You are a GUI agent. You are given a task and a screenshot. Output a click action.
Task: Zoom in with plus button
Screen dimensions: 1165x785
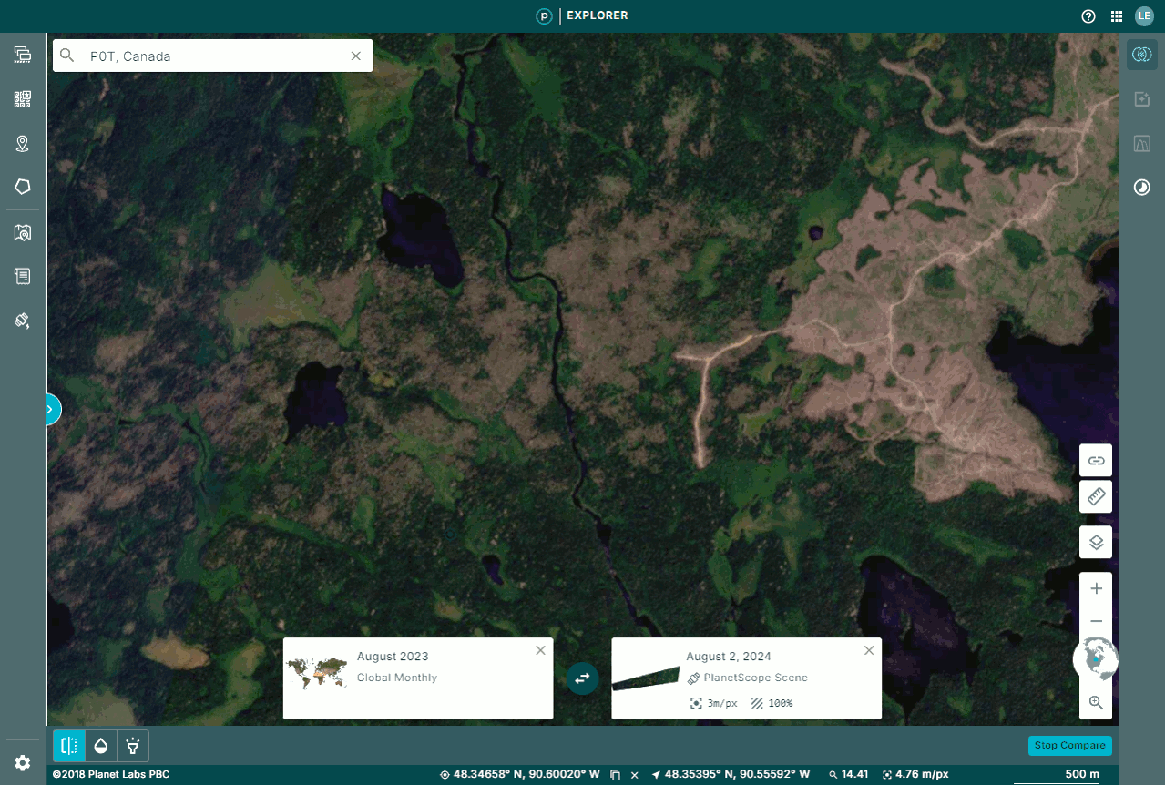[x=1096, y=588]
